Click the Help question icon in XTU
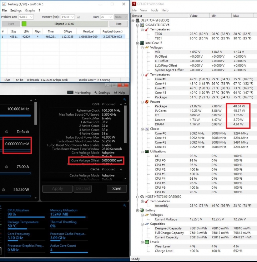The height and width of the screenshot is (262, 257). [x=116, y=92]
